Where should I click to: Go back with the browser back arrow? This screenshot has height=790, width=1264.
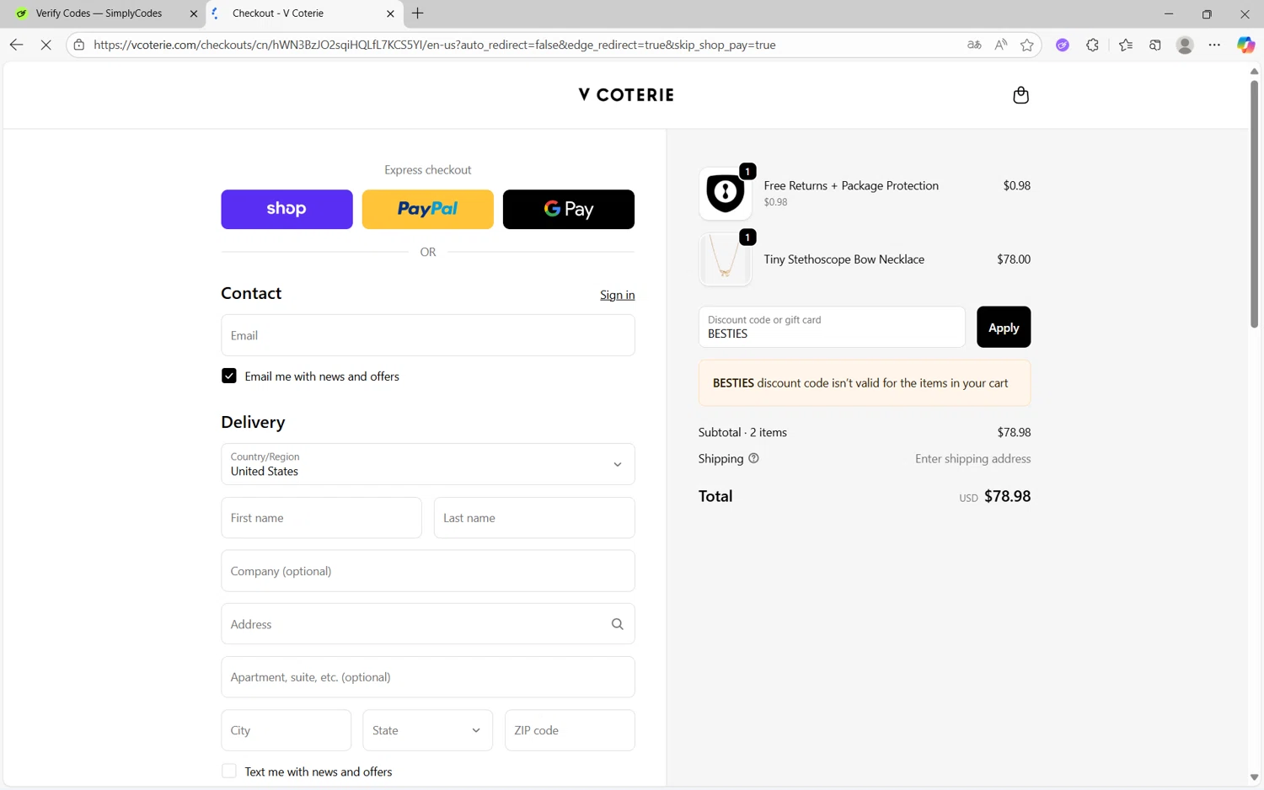point(16,45)
